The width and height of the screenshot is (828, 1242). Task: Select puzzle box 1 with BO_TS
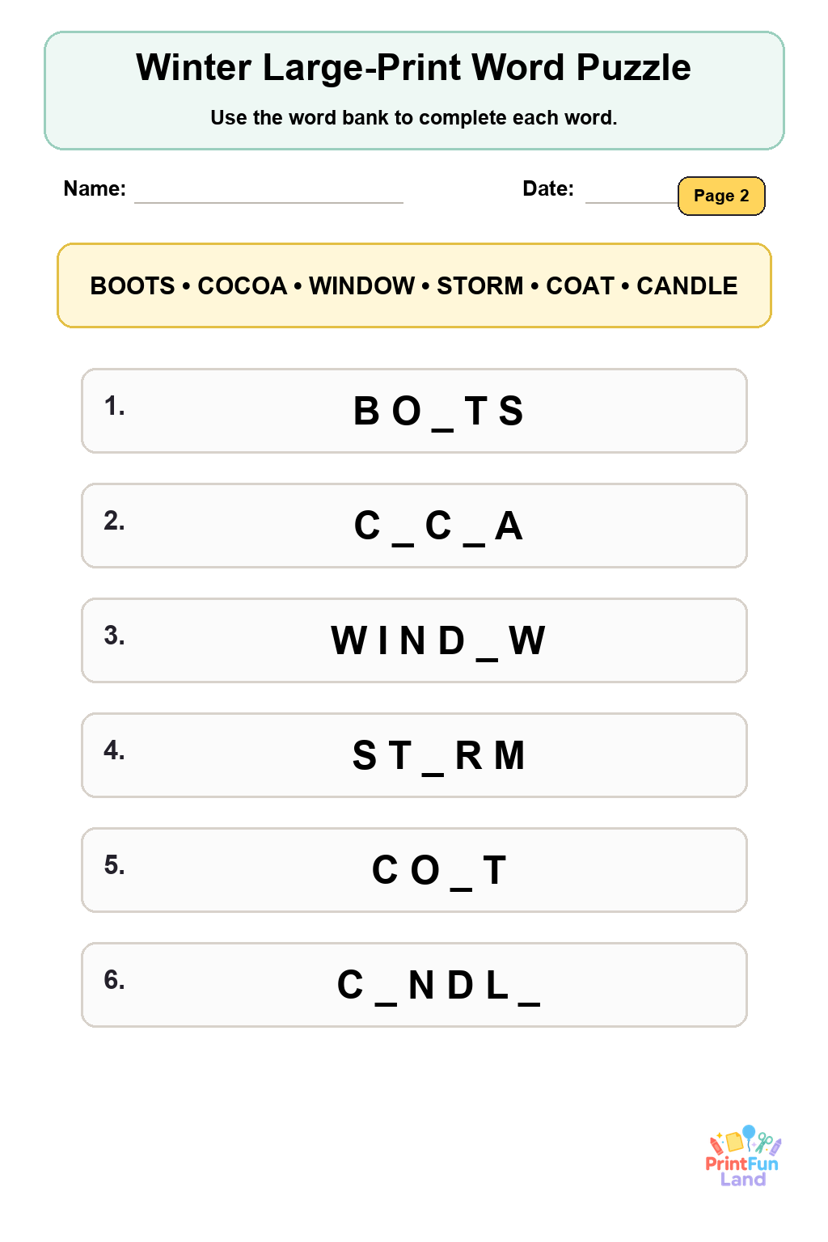point(414,411)
